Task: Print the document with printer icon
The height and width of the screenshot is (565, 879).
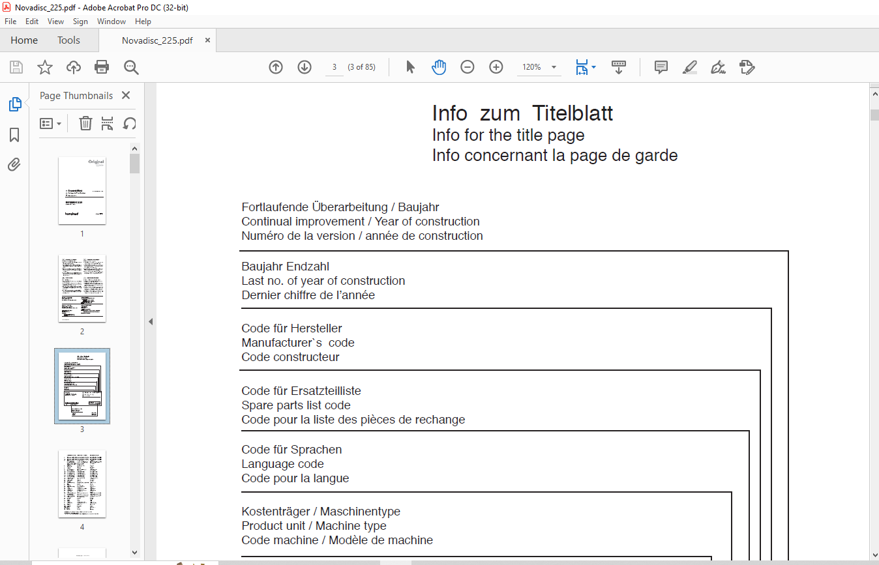Action: (x=102, y=67)
